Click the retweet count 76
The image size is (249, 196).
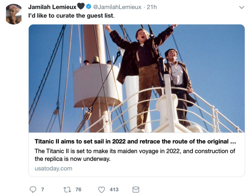78,190
